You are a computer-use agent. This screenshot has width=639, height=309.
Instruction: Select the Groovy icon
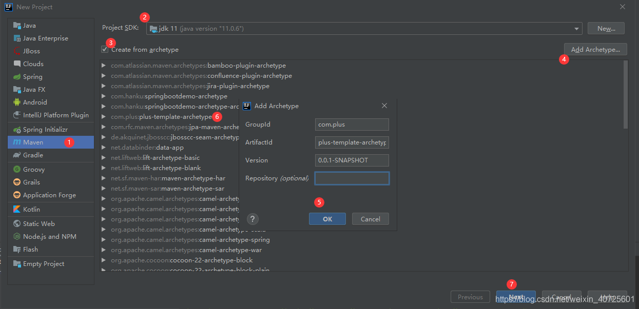17,170
